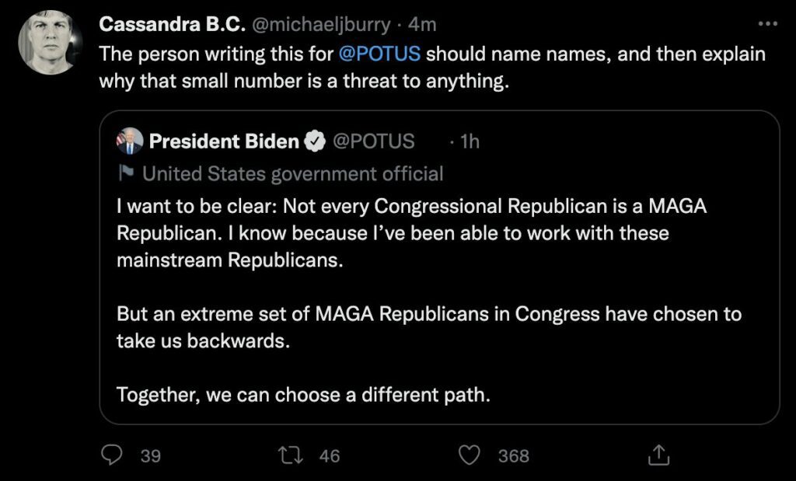The height and width of the screenshot is (481, 796).
Task: Open Cassandra B.C. profile picture
Action: 51,43
